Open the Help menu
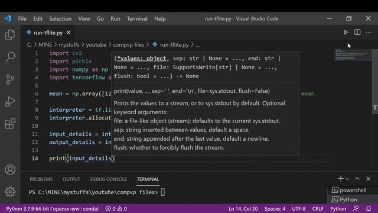This screenshot has height=213, width=378. tap(160, 19)
